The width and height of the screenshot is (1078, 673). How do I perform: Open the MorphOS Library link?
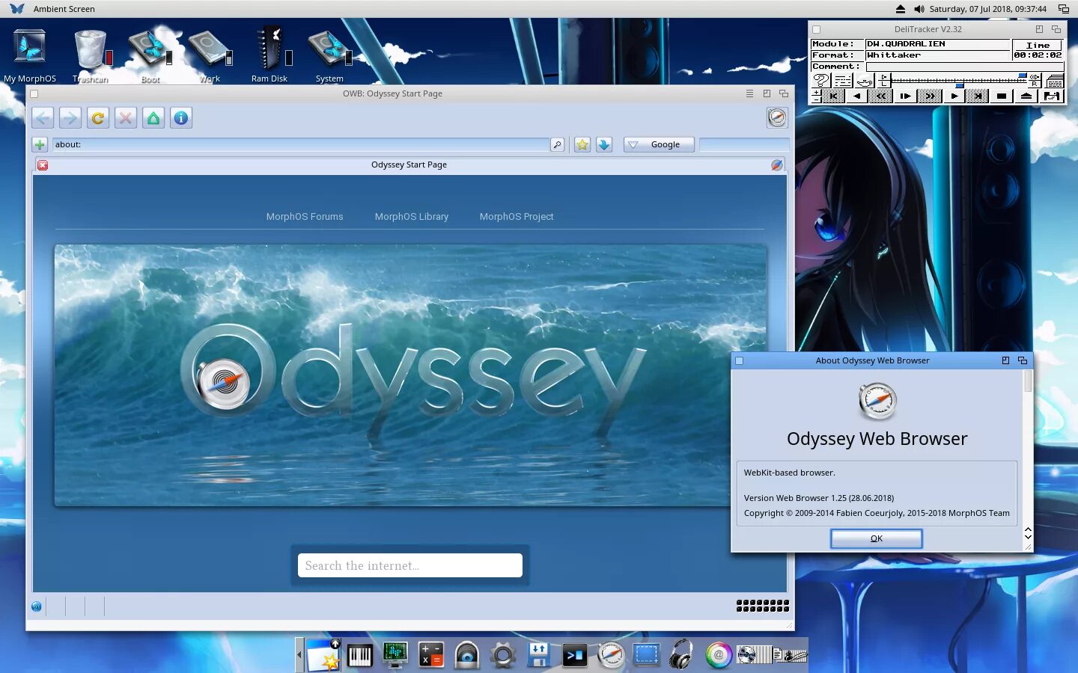pos(412,216)
